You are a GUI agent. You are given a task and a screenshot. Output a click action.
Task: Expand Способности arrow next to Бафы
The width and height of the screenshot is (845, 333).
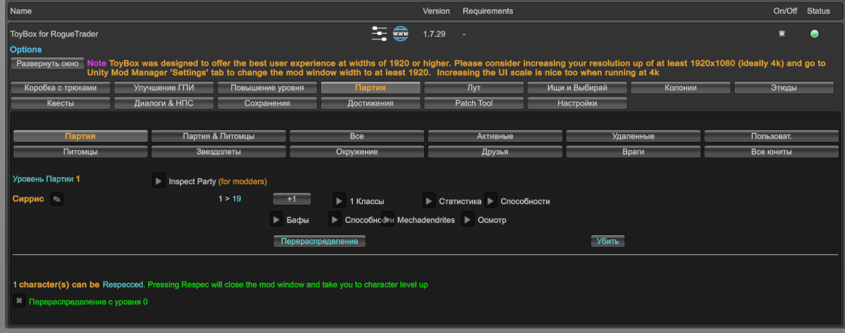coord(335,219)
